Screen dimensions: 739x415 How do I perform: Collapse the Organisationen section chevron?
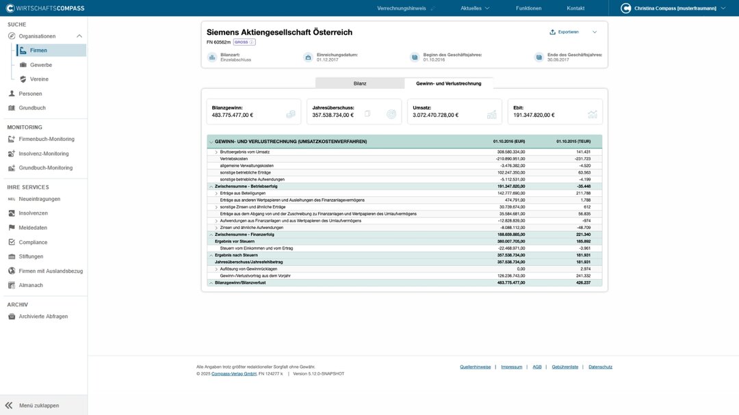pos(79,36)
